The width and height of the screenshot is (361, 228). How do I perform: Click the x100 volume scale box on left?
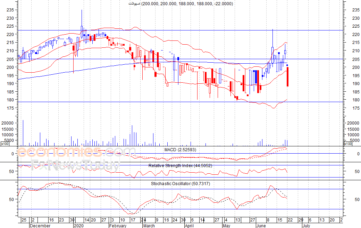tap(5, 144)
